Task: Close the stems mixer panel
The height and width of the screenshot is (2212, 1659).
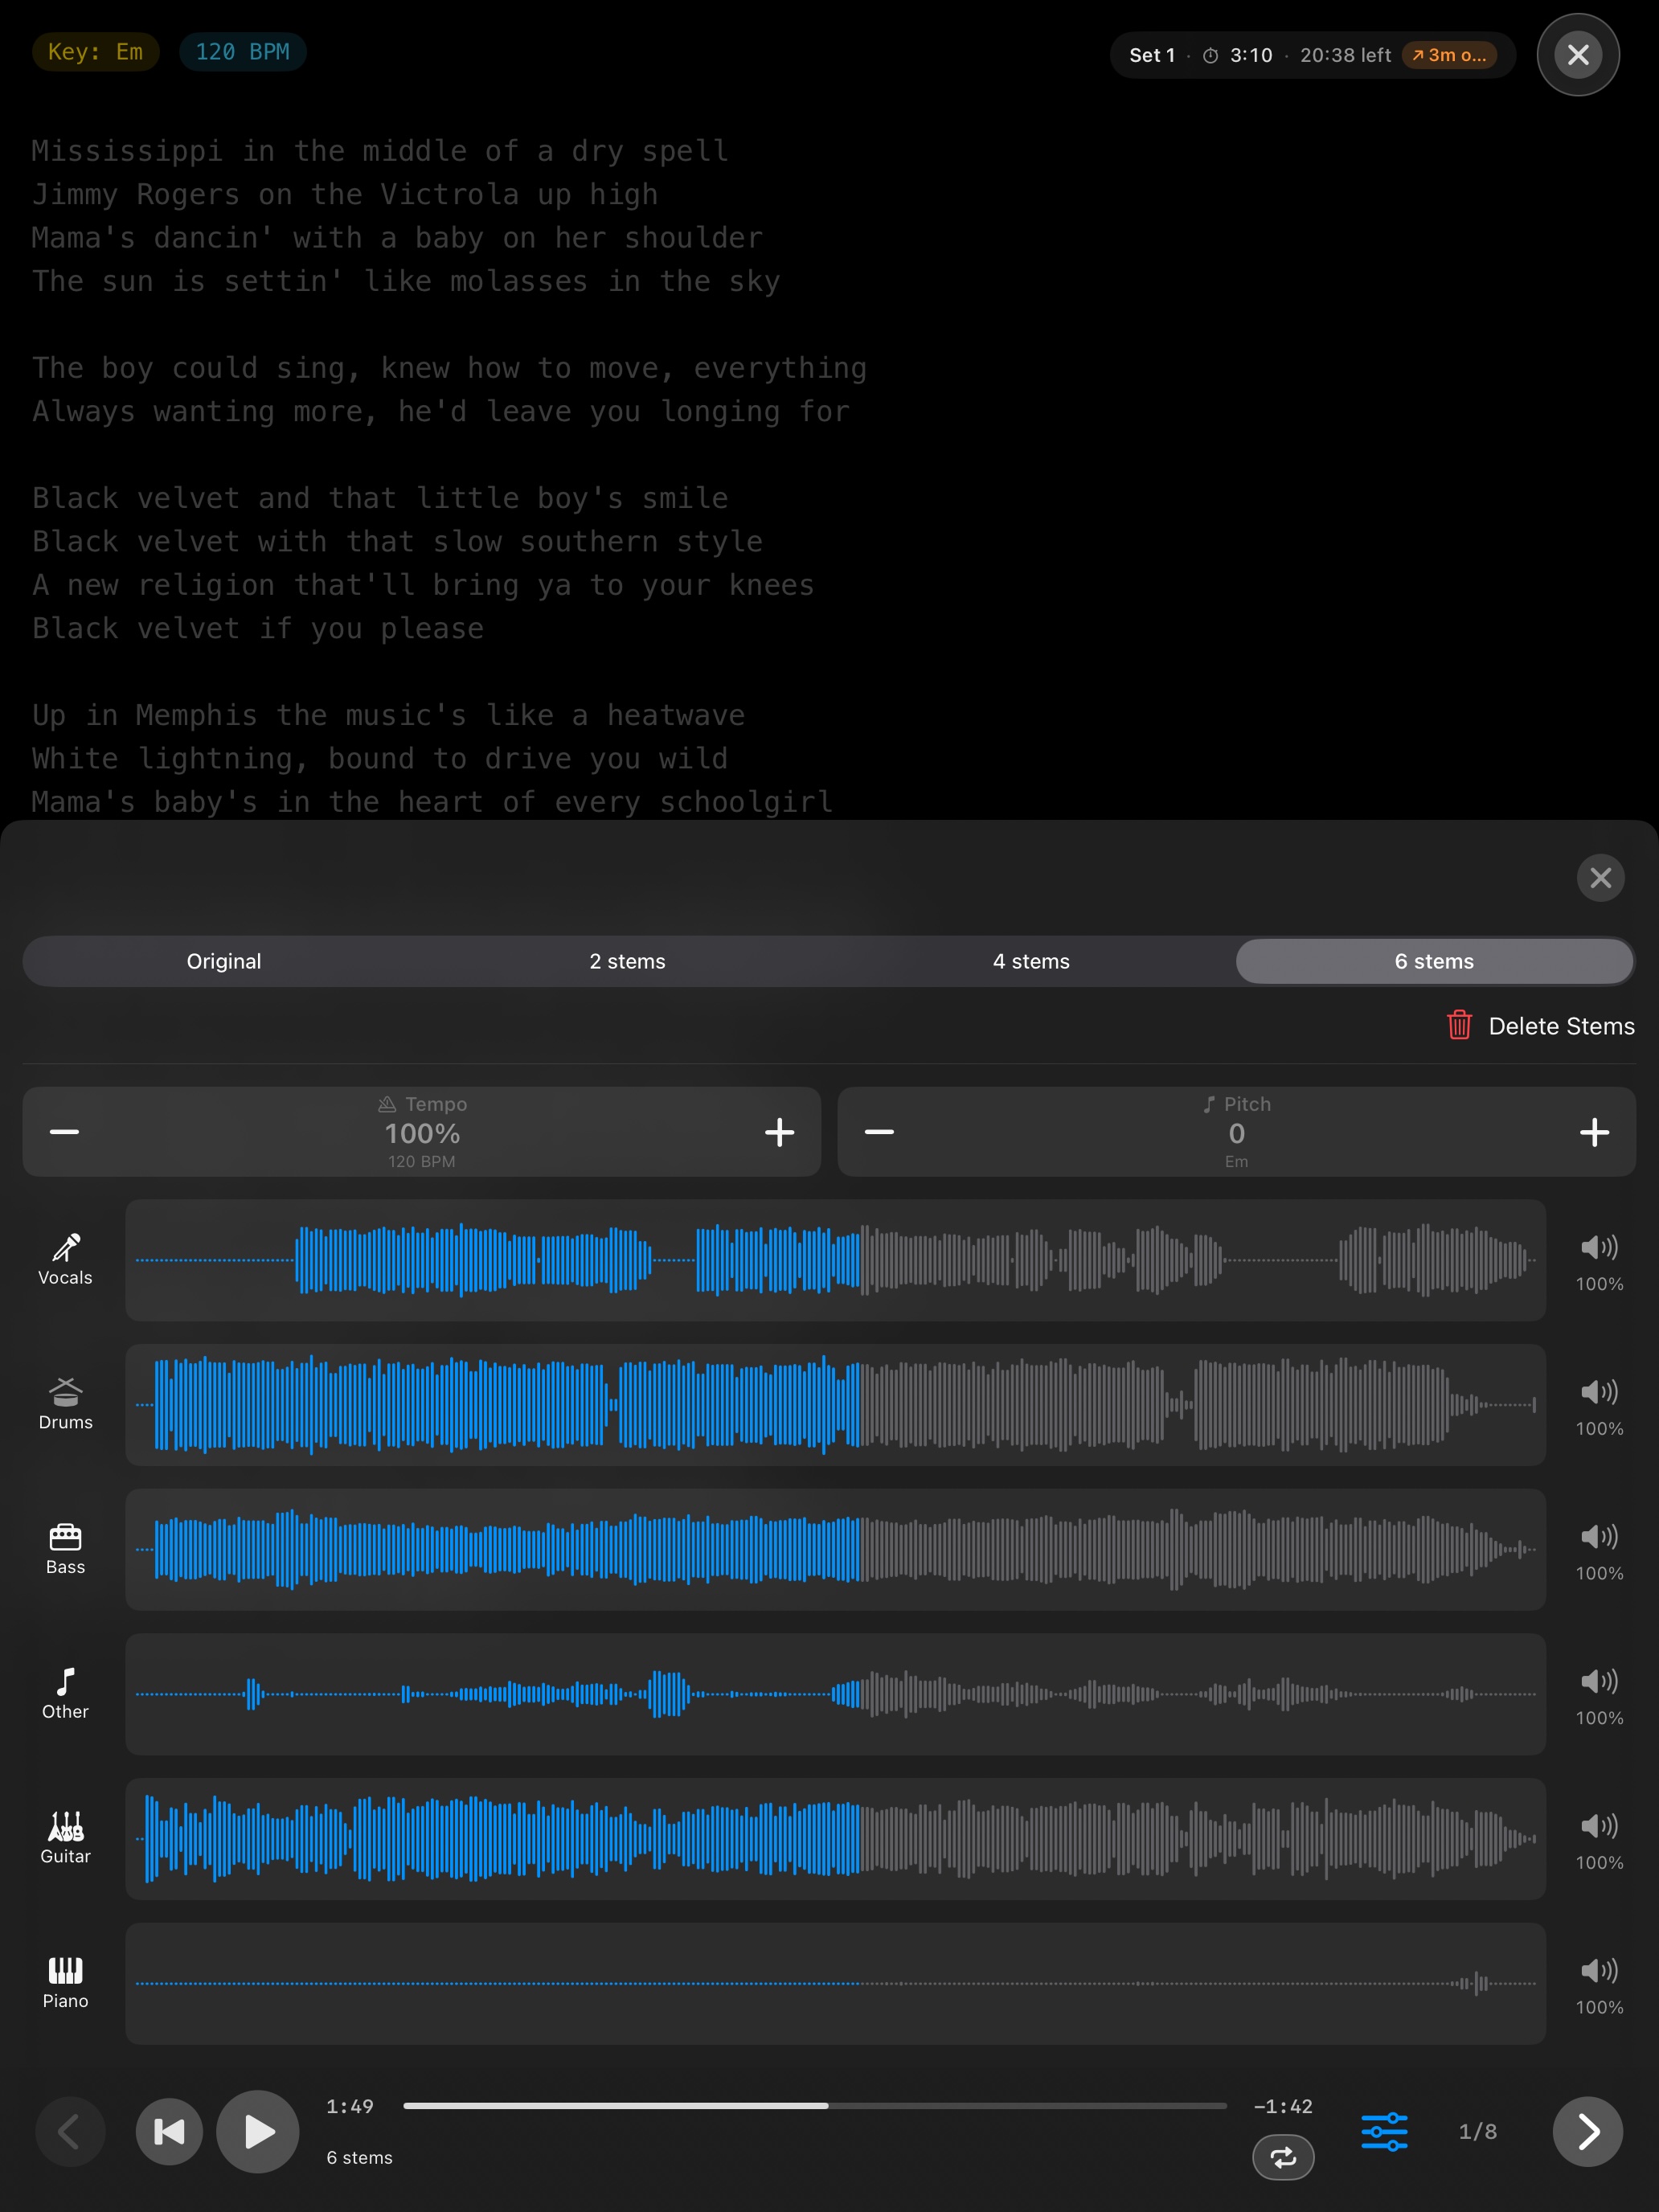Action: 1600,878
